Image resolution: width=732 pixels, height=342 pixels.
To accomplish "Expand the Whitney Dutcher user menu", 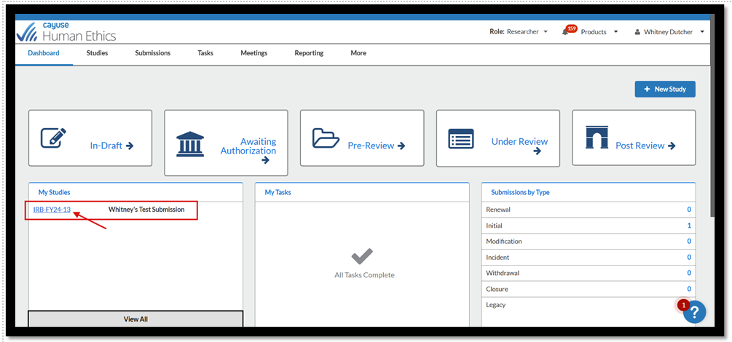I will point(669,32).
